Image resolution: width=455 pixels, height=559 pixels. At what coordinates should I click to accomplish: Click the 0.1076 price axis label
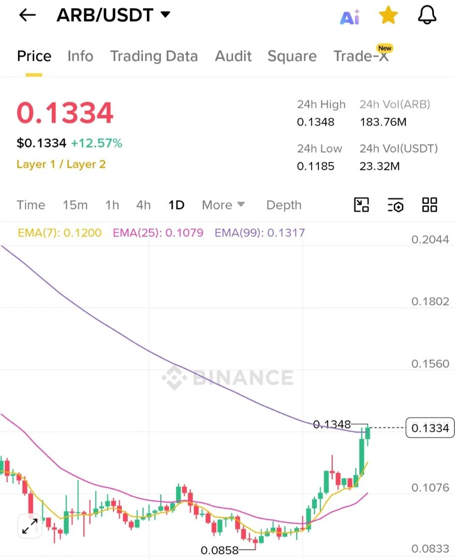pyautogui.click(x=430, y=488)
